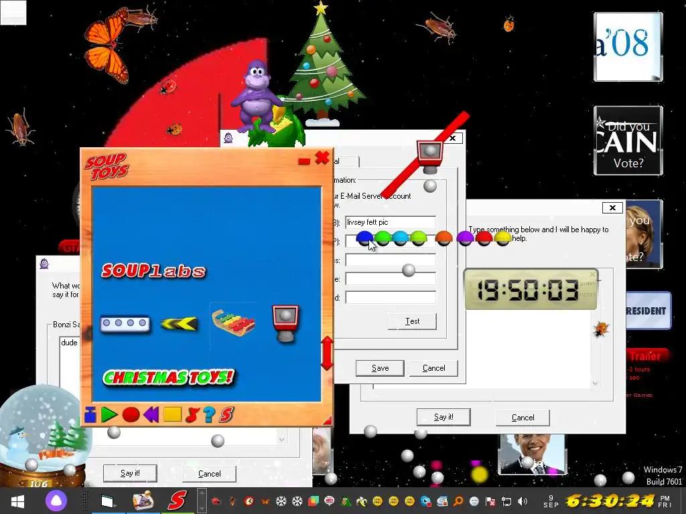This screenshot has width=686, height=514.
Task: Select the rainbow xylophone toy
Action: tap(234, 323)
